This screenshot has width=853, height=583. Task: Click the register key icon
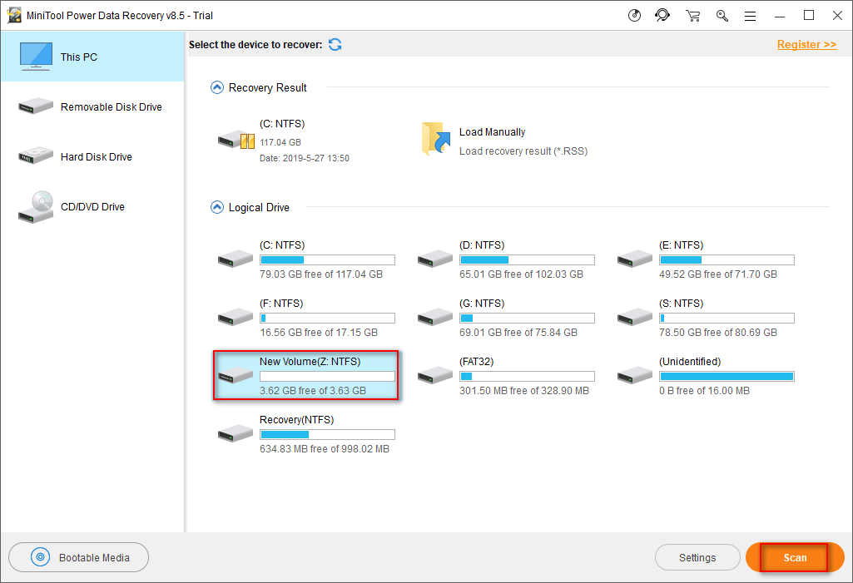coord(722,15)
